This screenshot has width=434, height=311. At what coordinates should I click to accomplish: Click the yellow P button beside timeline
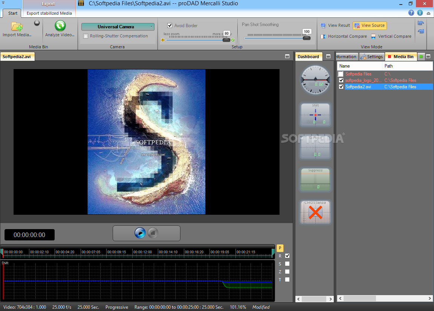280,248
